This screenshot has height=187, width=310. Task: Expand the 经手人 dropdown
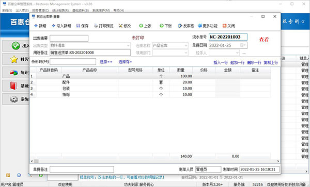pyautogui.click(x=237, y=53)
